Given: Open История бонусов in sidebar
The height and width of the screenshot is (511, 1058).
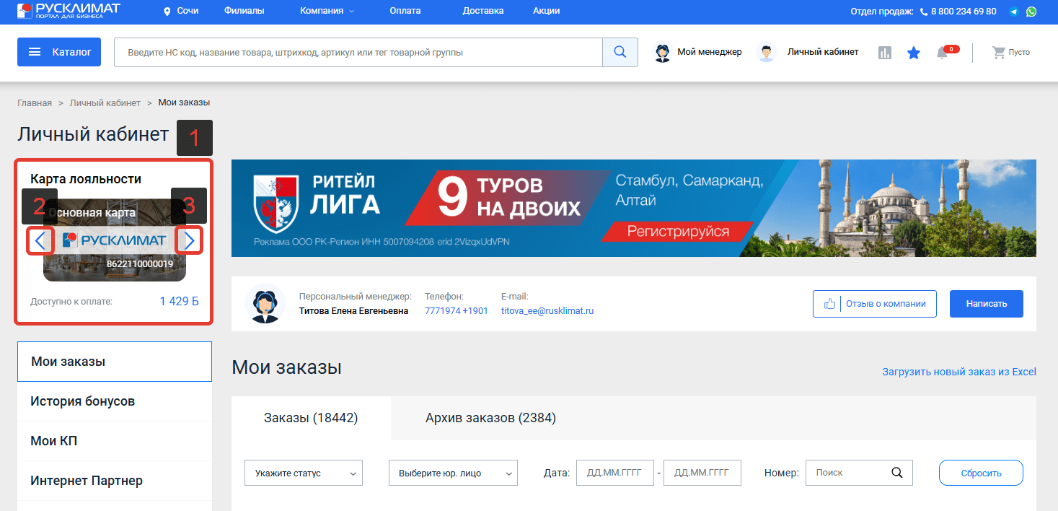Looking at the screenshot, I should click(115, 401).
